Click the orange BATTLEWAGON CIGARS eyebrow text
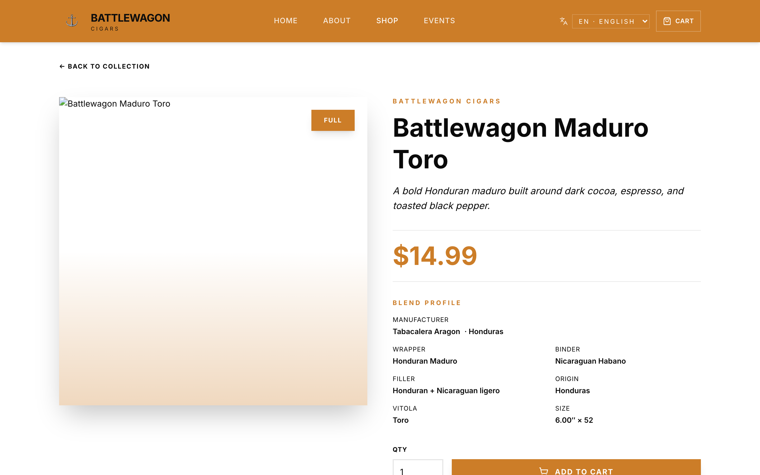Image resolution: width=760 pixels, height=475 pixels. (446, 101)
